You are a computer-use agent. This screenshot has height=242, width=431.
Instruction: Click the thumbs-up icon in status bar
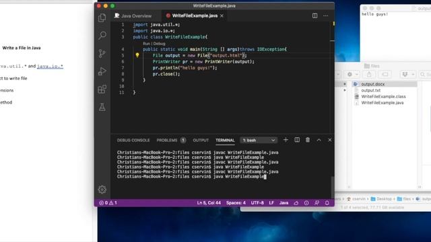[296, 203]
